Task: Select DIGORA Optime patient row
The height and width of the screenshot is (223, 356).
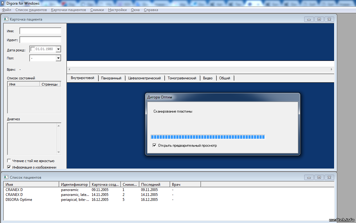Action: 19,200
